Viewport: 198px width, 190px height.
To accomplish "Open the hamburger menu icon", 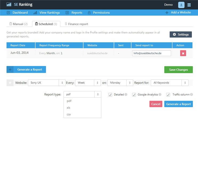I will [x=189, y=5].
